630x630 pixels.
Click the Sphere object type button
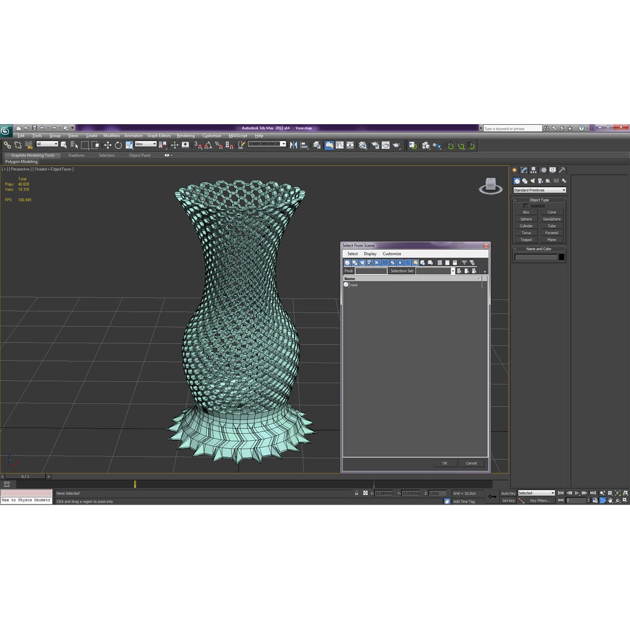click(526, 219)
